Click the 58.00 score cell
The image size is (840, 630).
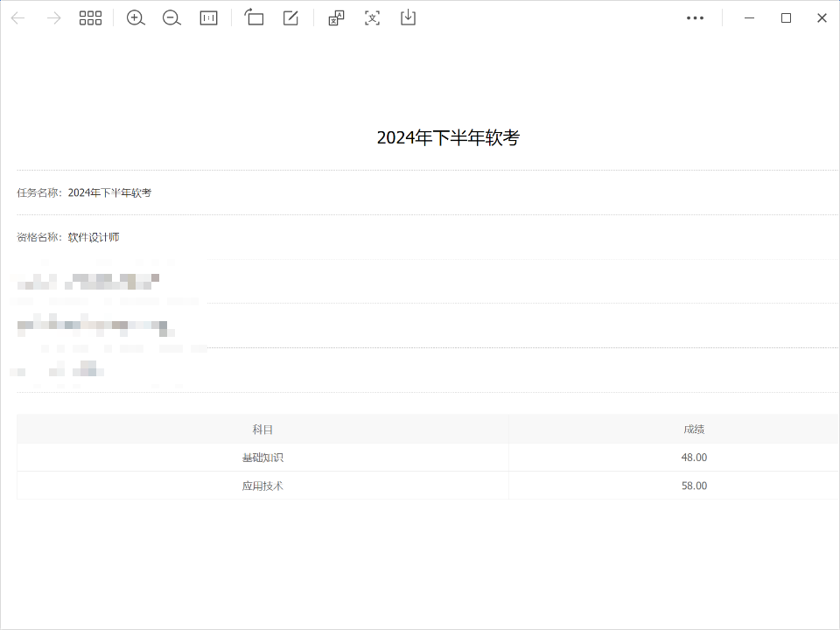pyautogui.click(x=694, y=486)
